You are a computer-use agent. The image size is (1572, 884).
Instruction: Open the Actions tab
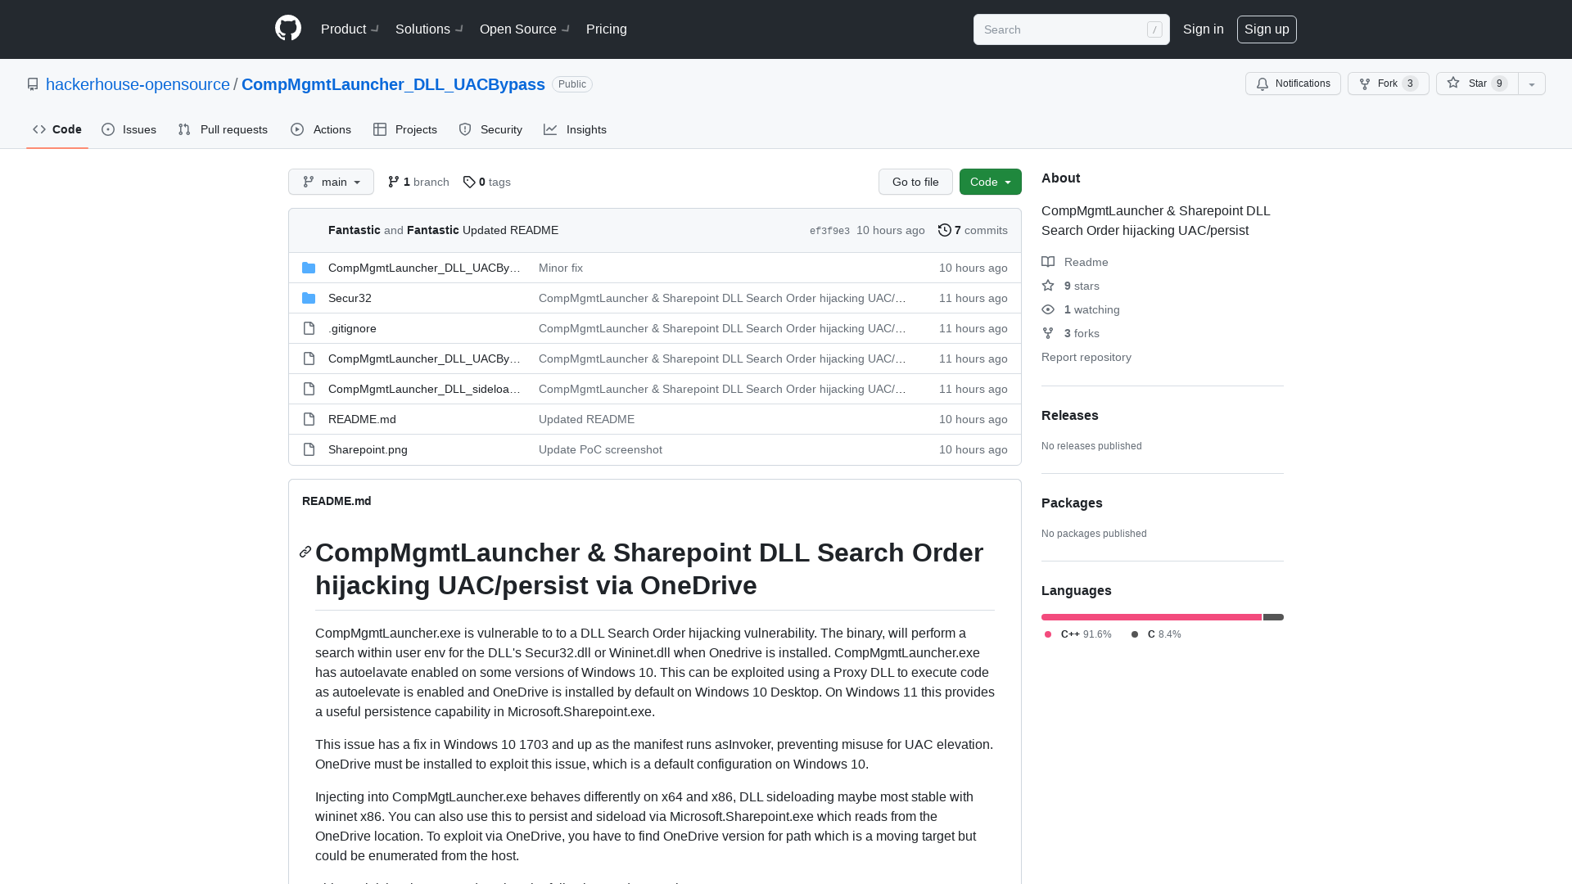[x=321, y=129]
